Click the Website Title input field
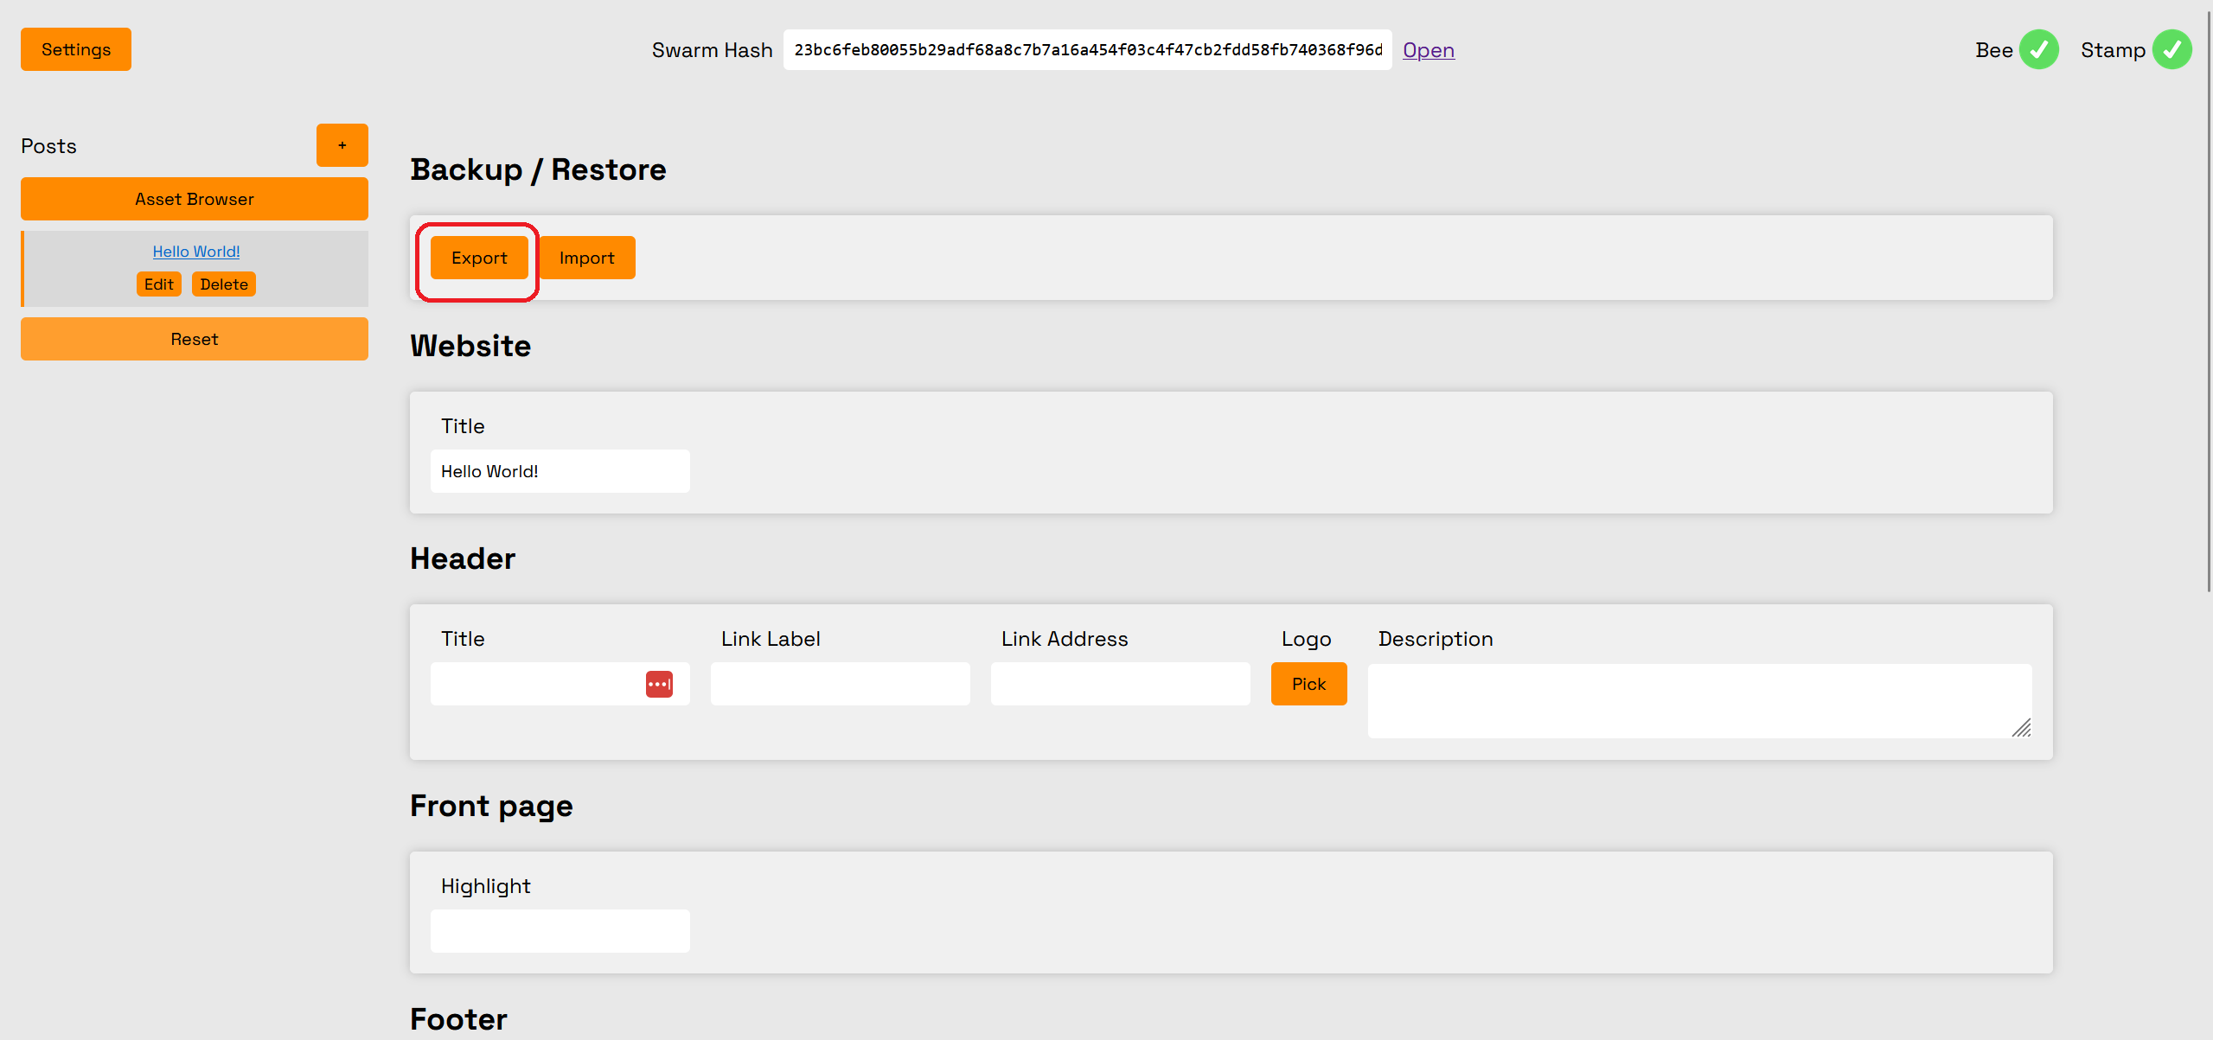2213x1040 pixels. coord(560,471)
